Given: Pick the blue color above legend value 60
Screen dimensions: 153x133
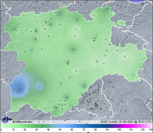Looking at the screenshot, I should pos(72,126).
